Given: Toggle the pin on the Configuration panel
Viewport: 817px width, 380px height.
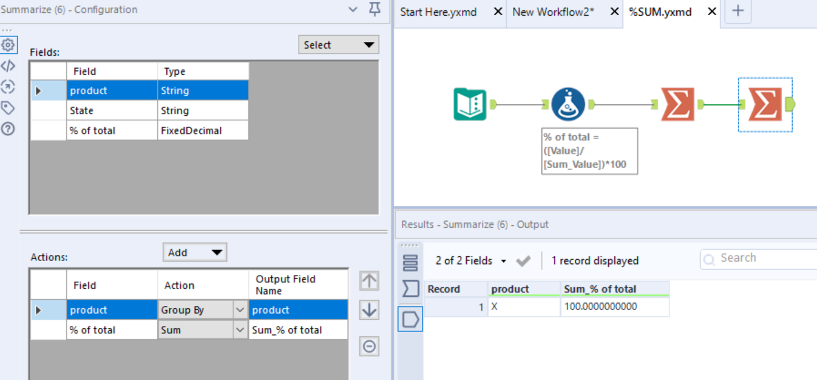Looking at the screenshot, I should [x=375, y=10].
